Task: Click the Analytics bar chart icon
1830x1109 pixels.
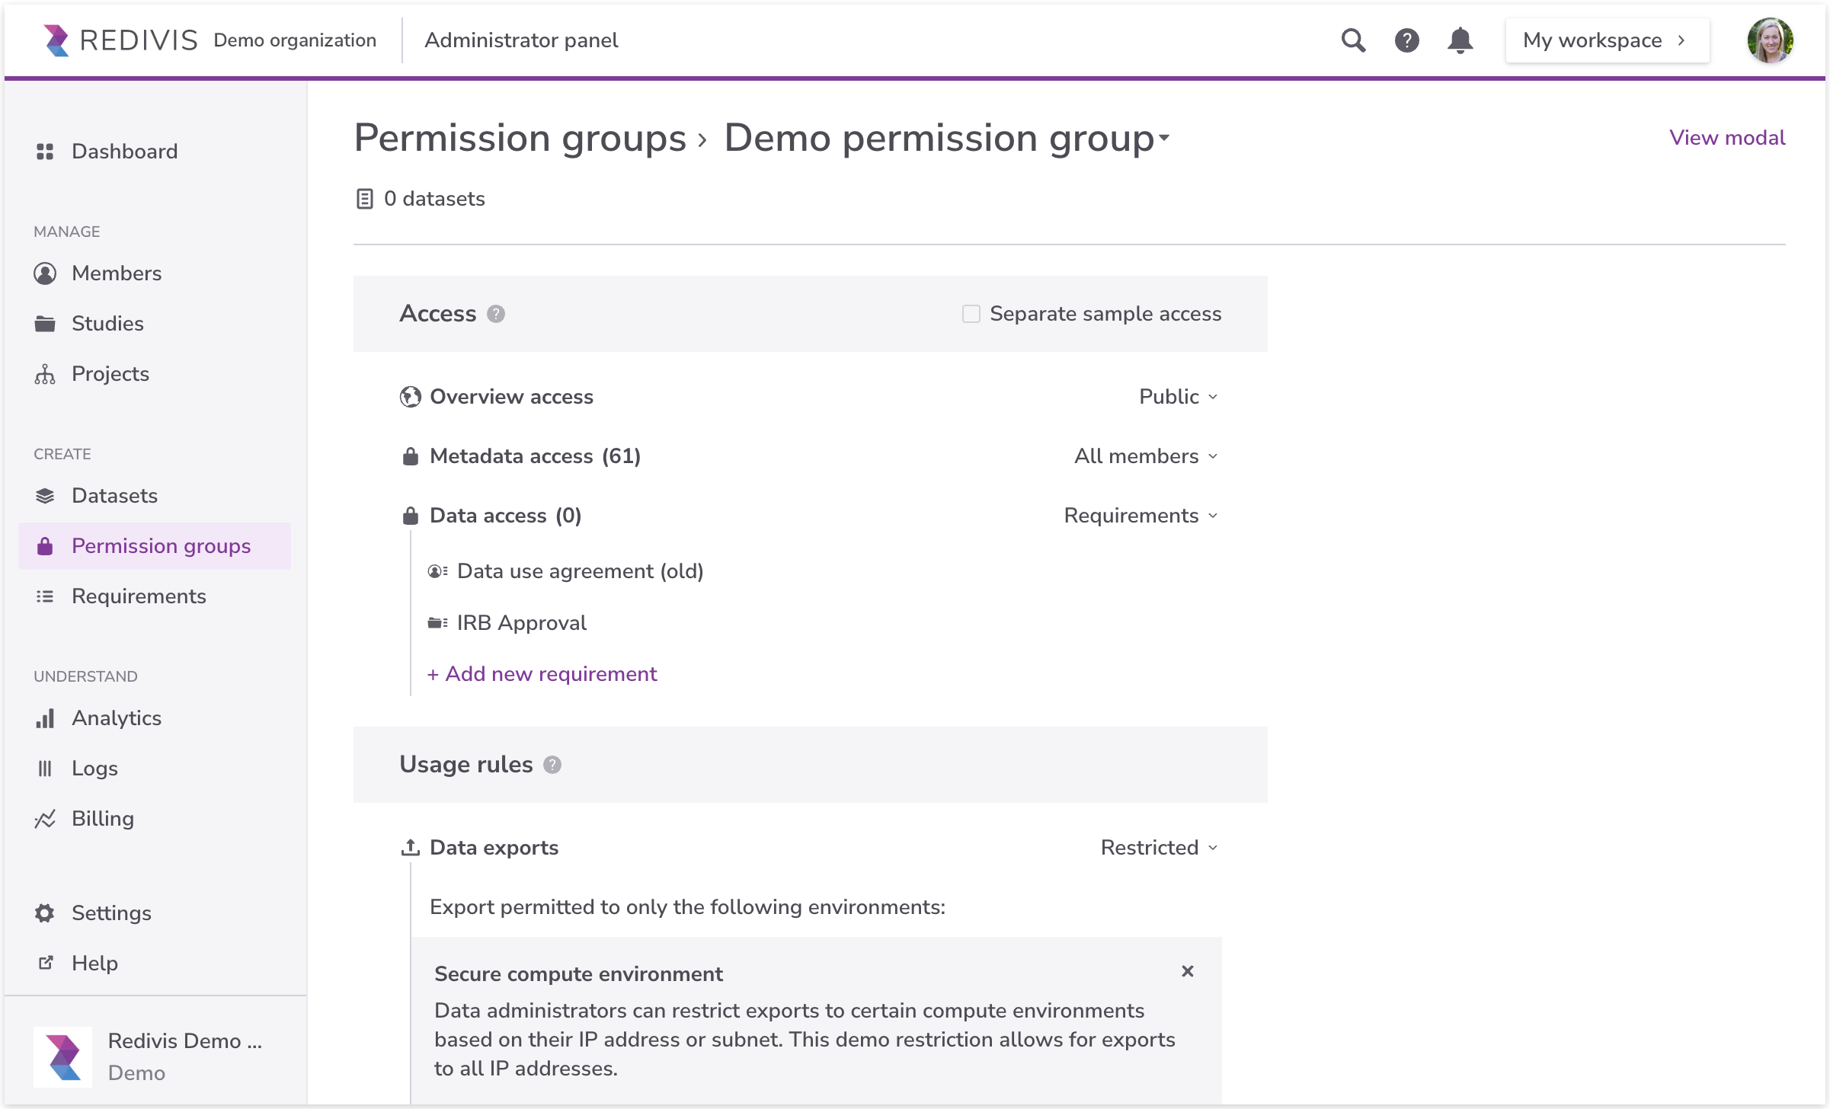Action: pyautogui.click(x=45, y=718)
